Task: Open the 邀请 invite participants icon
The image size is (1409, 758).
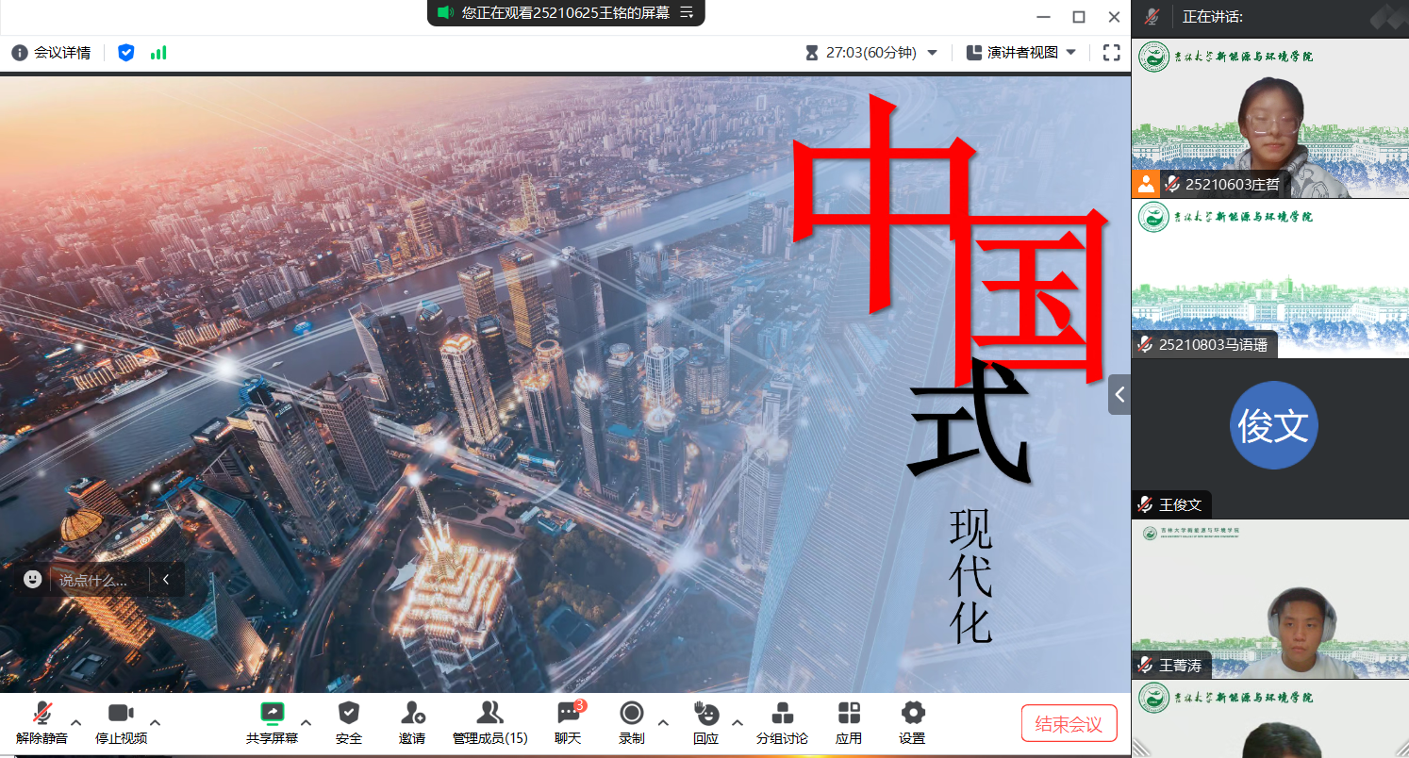Action: coord(412,714)
